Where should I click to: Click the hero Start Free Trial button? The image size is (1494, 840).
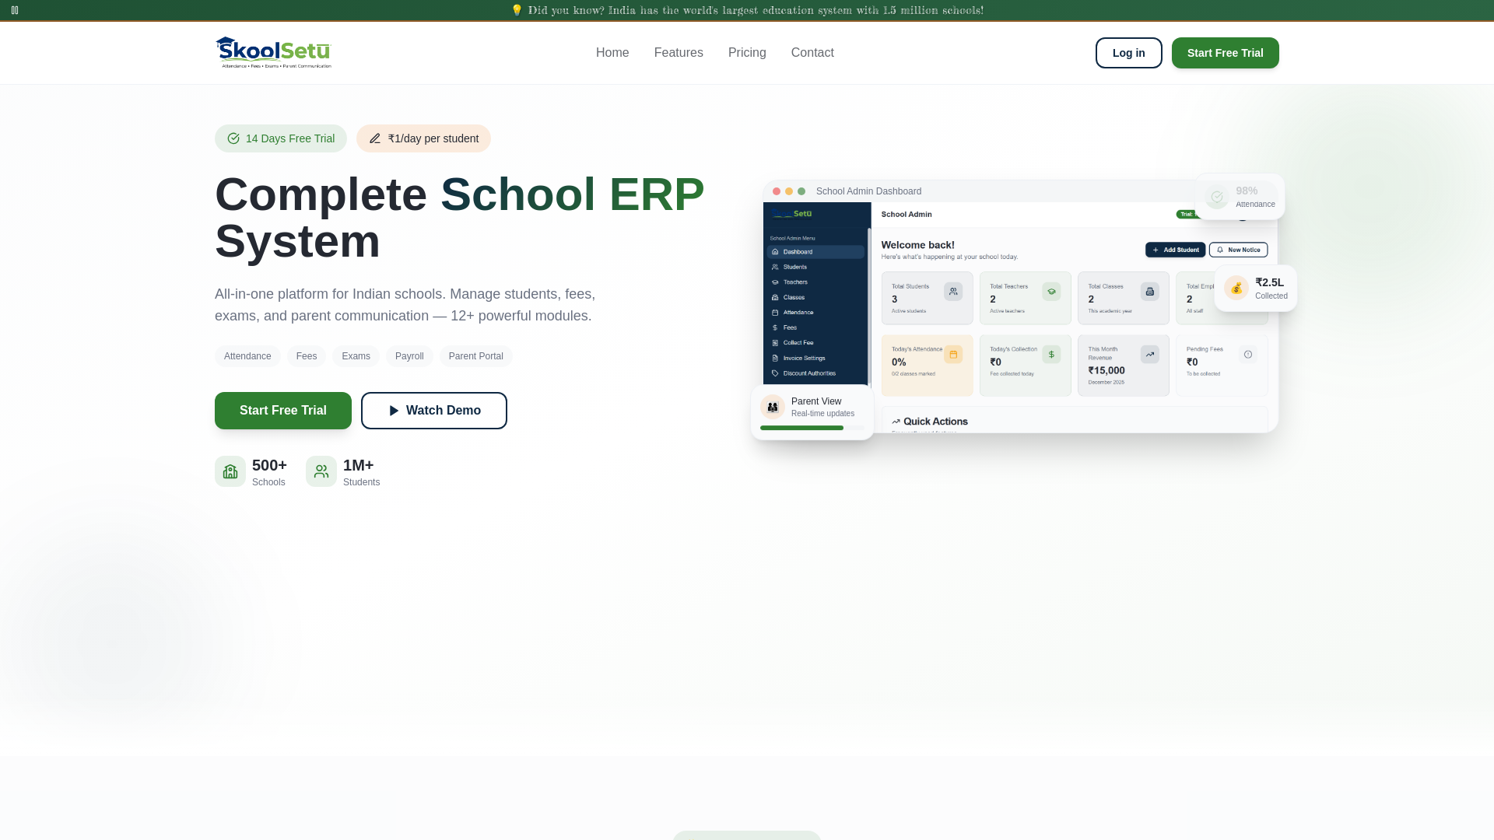click(283, 411)
